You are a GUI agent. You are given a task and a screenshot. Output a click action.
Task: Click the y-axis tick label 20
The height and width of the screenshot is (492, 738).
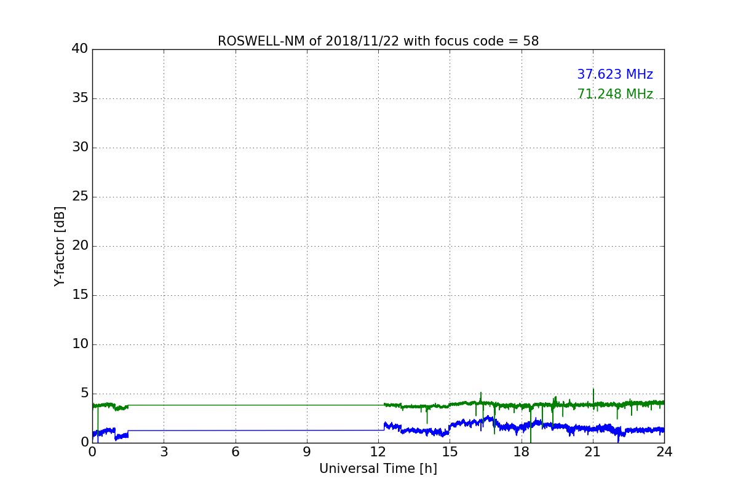[x=80, y=246]
